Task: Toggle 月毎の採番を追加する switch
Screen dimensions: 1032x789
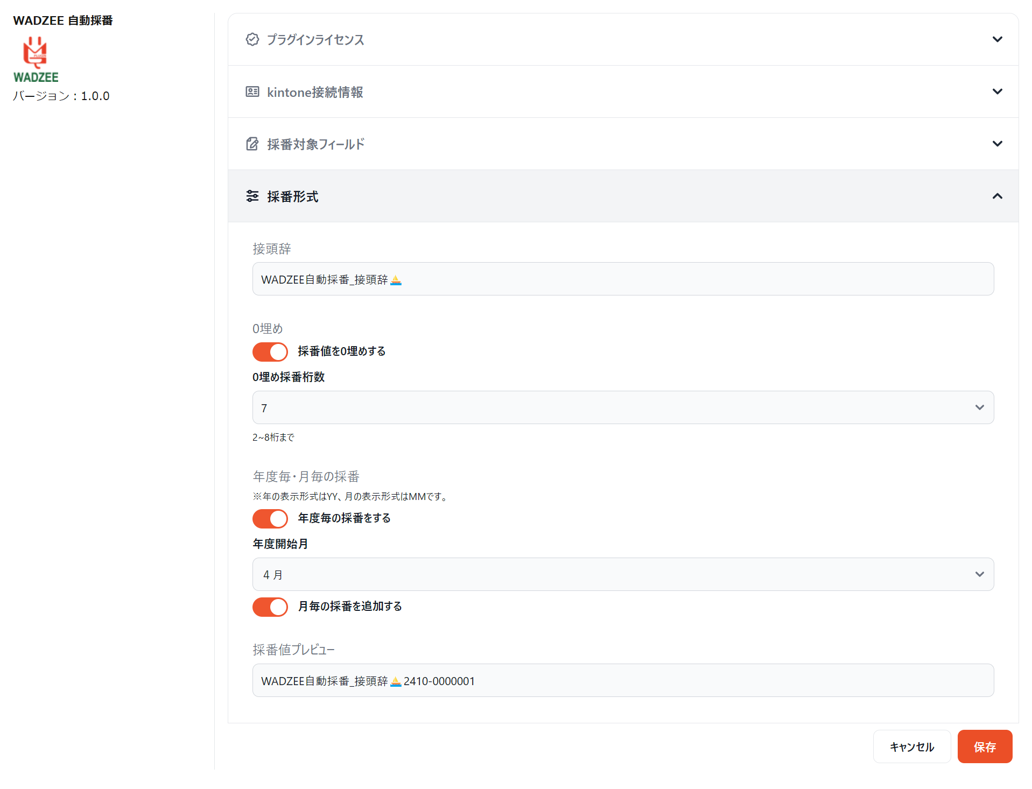Action: pos(270,607)
